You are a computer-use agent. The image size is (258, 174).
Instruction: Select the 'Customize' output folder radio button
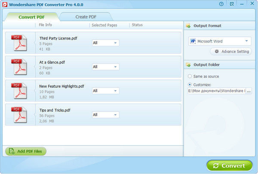coord(190,85)
